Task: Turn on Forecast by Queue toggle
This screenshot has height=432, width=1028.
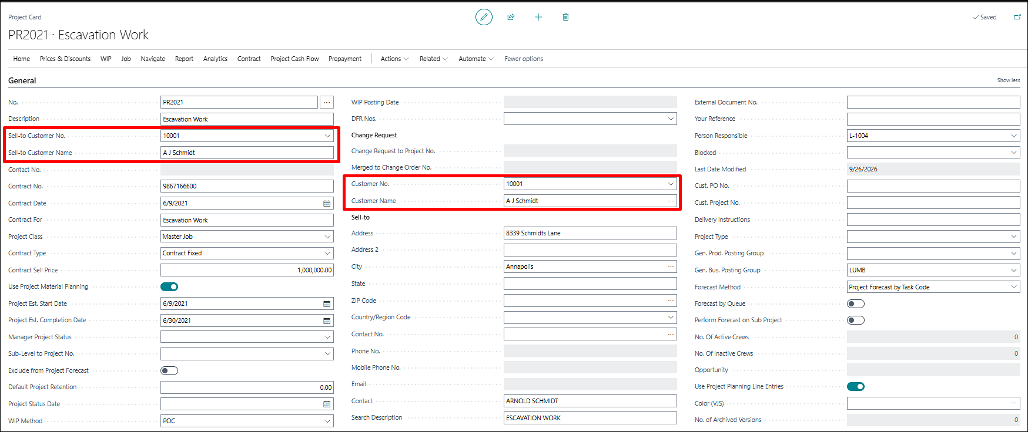Action: tap(856, 303)
